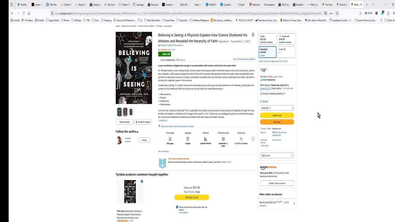
Task: Open browser downloads icon
Action: tap(360, 13)
